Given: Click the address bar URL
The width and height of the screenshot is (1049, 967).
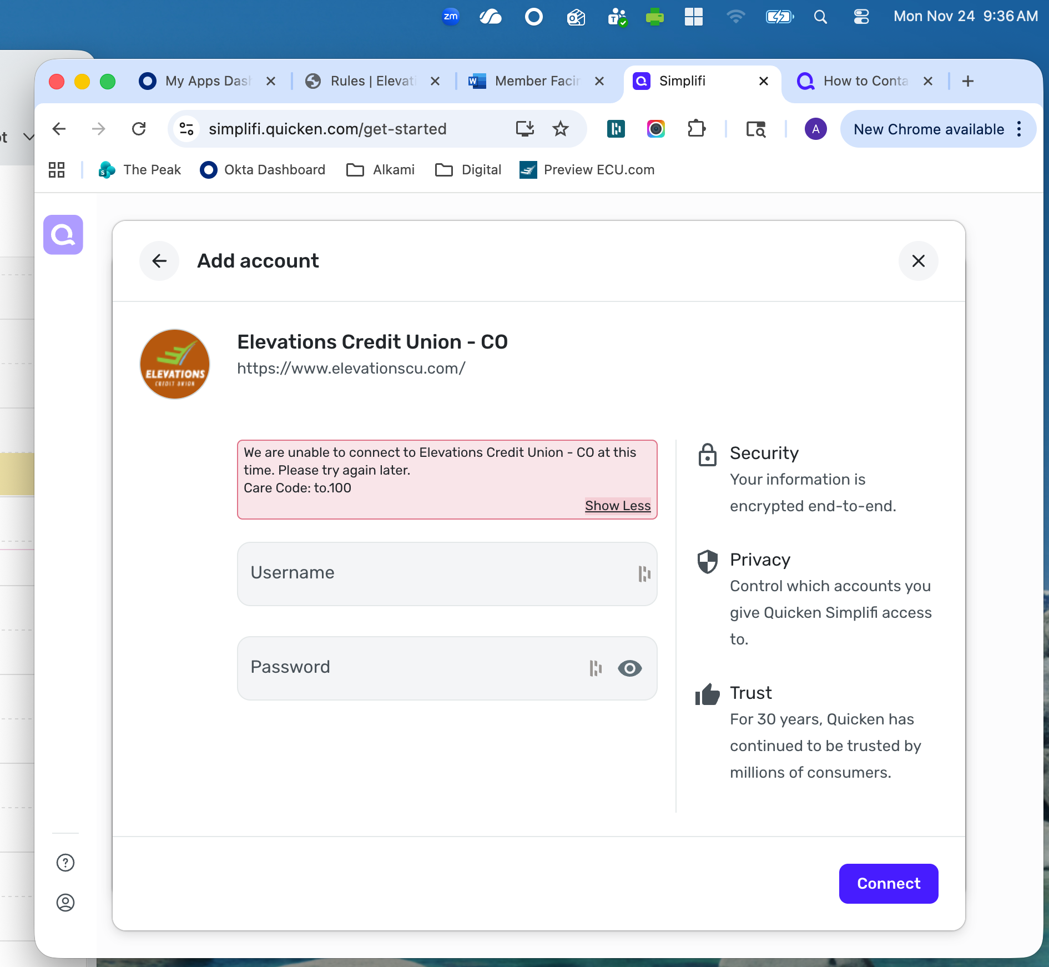Looking at the screenshot, I should coord(327,129).
